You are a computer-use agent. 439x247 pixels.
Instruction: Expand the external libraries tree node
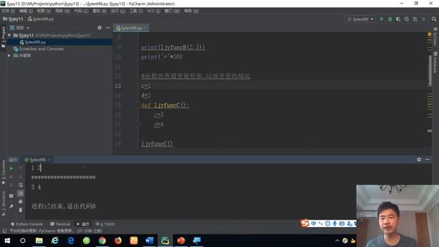coord(9,56)
